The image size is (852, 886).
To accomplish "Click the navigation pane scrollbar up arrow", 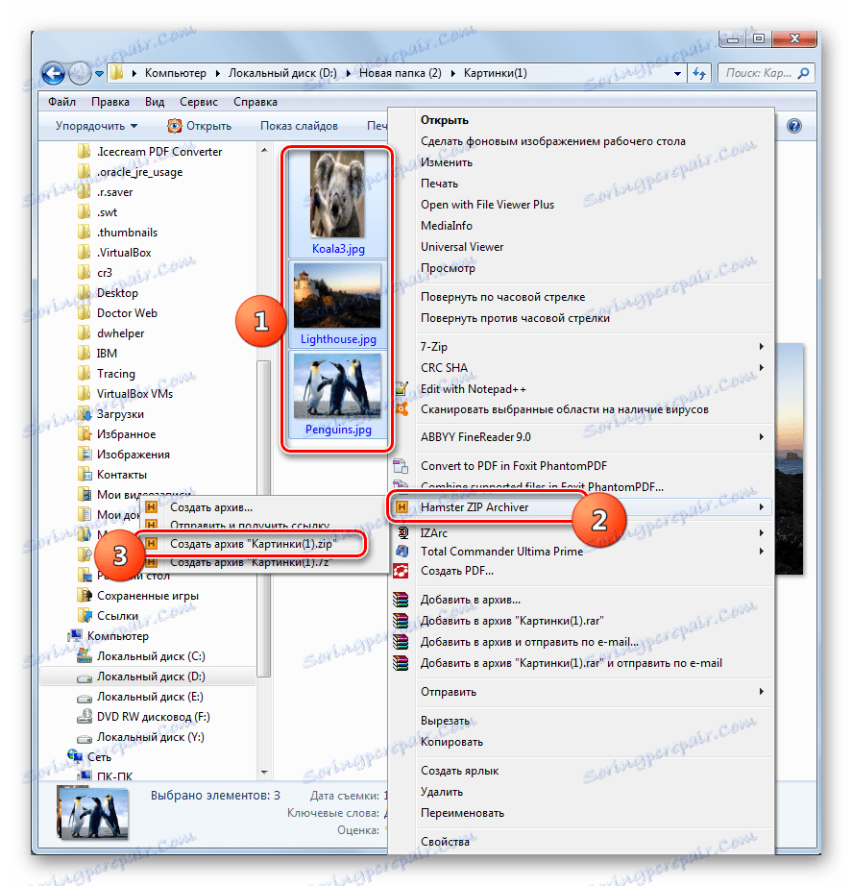I will (x=264, y=150).
